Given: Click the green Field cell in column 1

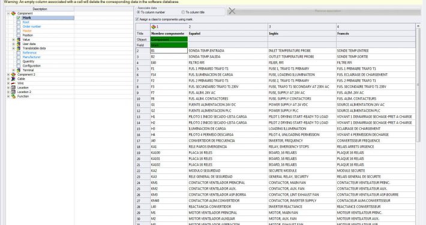Looking at the screenshot, I should (169, 45).
